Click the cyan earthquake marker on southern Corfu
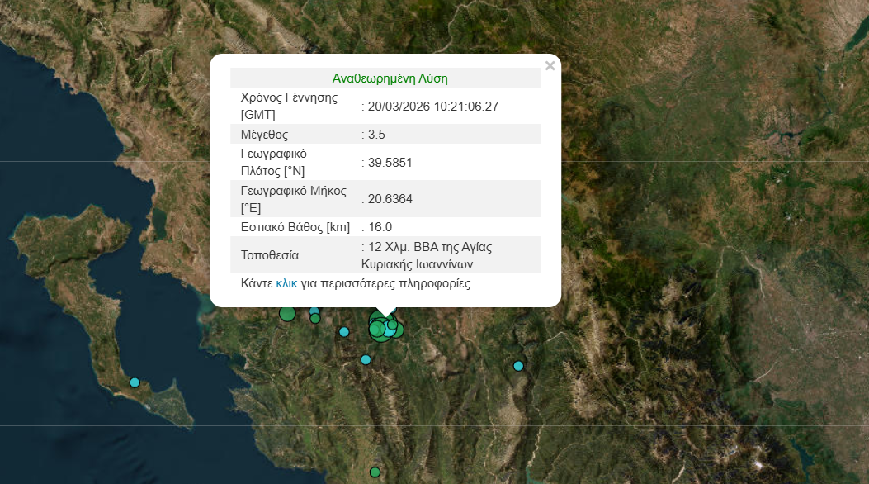The width and height of the screenshot is (869, 484). coord(135,382)
